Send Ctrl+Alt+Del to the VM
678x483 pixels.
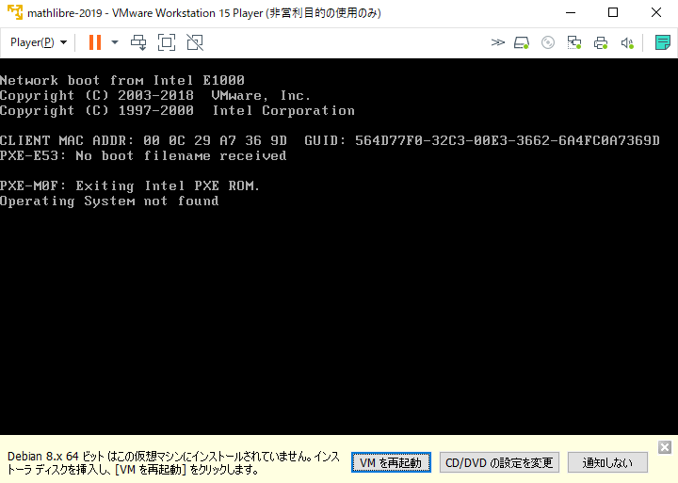click(138, 42)
